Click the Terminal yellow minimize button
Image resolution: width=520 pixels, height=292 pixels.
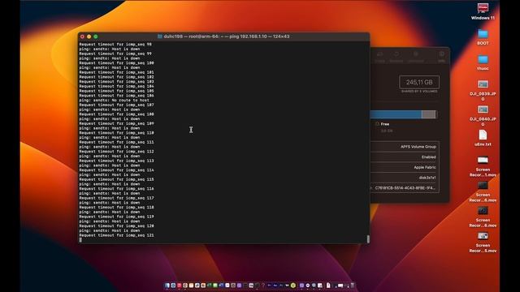(x=89, y=36)
